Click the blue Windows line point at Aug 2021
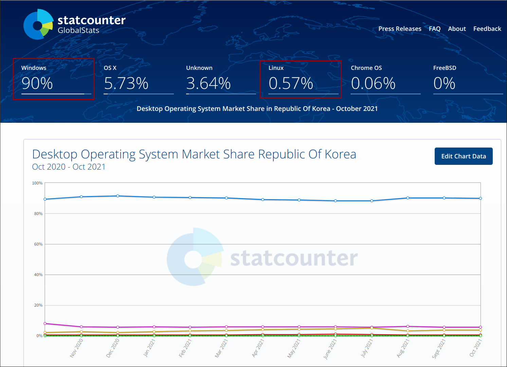 pyautogui.click(x=408, y=198)
